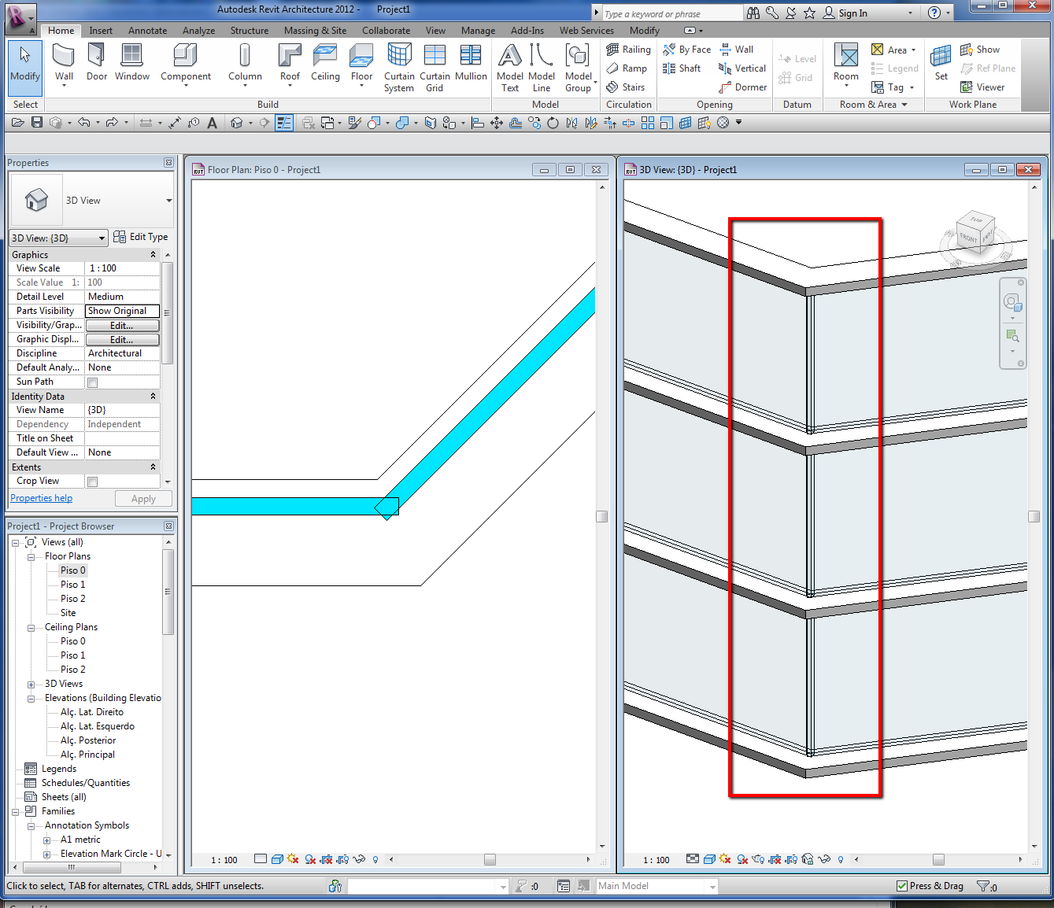1054x908 pixels.
Task: Toggle the Crop View checkbox
Action: point(93,482)
